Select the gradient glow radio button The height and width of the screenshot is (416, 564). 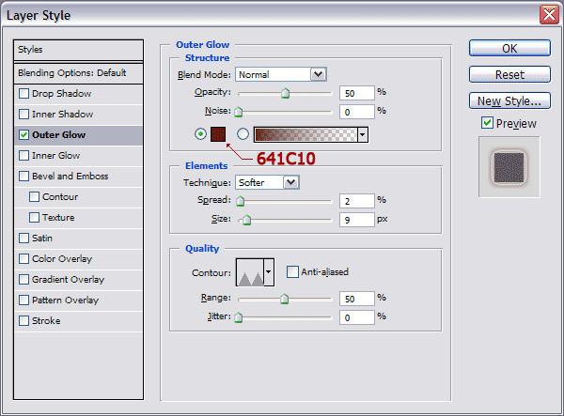[x=243, y=134]
